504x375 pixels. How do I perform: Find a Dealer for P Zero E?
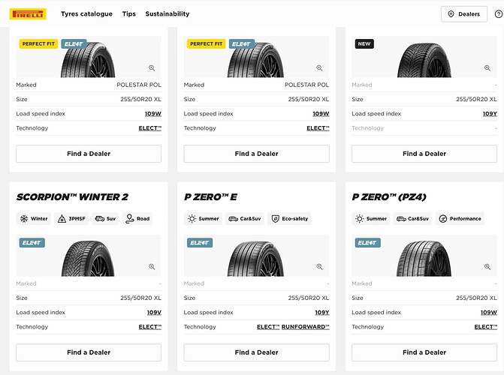[x=257, y=352]
